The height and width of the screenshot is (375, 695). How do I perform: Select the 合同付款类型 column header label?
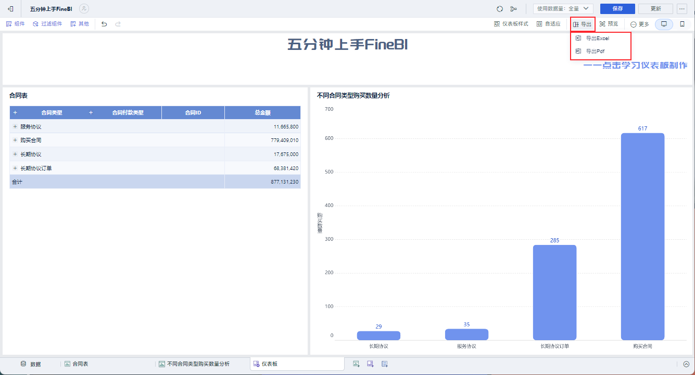(128, 113)
